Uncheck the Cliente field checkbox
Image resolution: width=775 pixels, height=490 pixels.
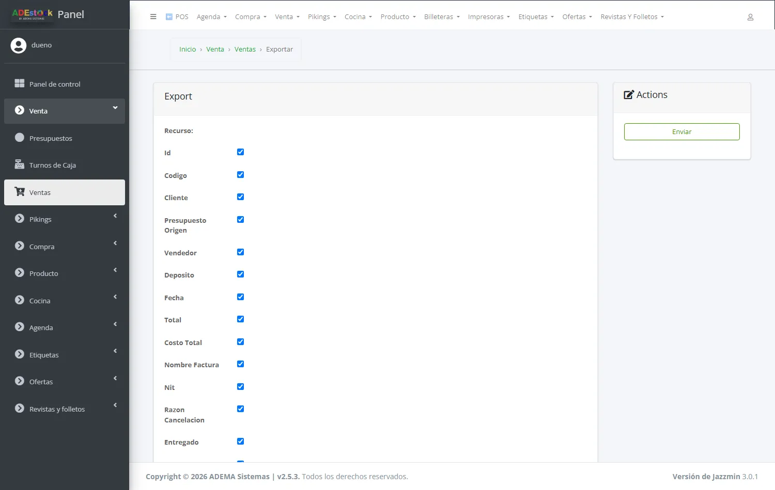coord(240,197)
